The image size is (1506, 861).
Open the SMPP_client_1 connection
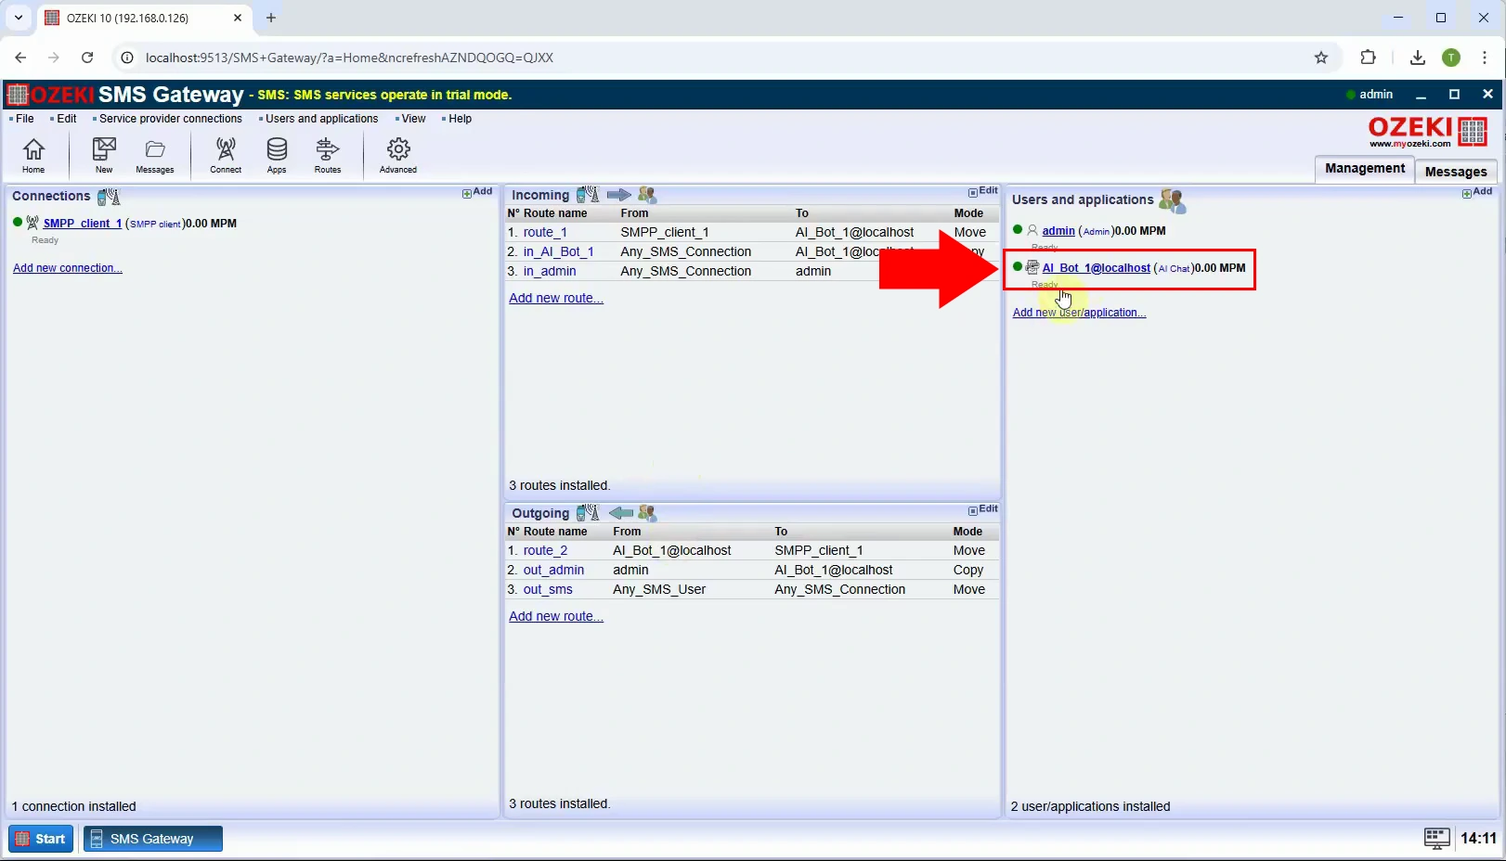[83, 224]
